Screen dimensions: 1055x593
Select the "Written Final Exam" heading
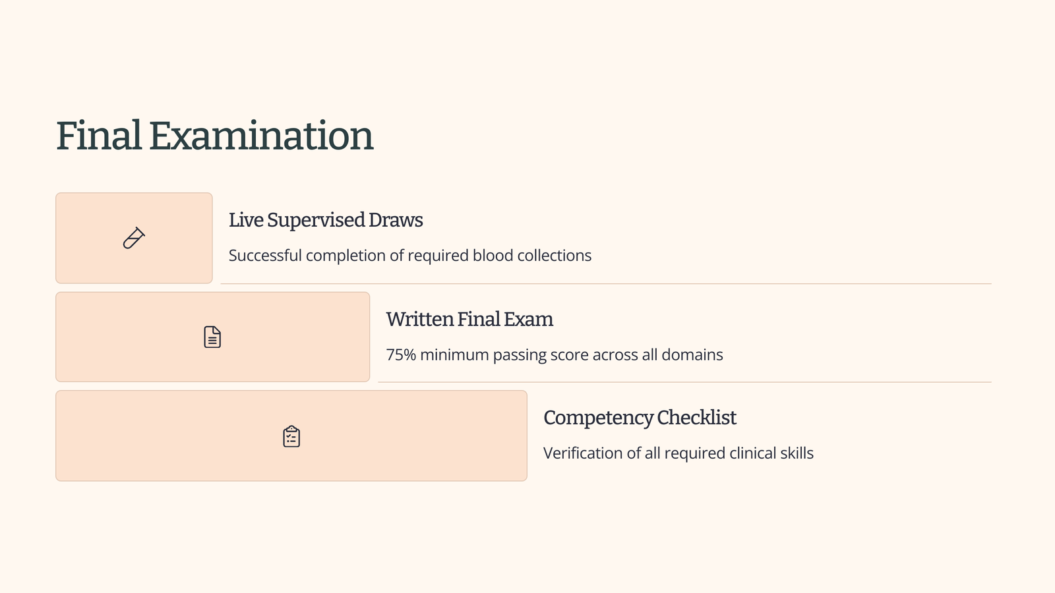(x=469, y=319)
